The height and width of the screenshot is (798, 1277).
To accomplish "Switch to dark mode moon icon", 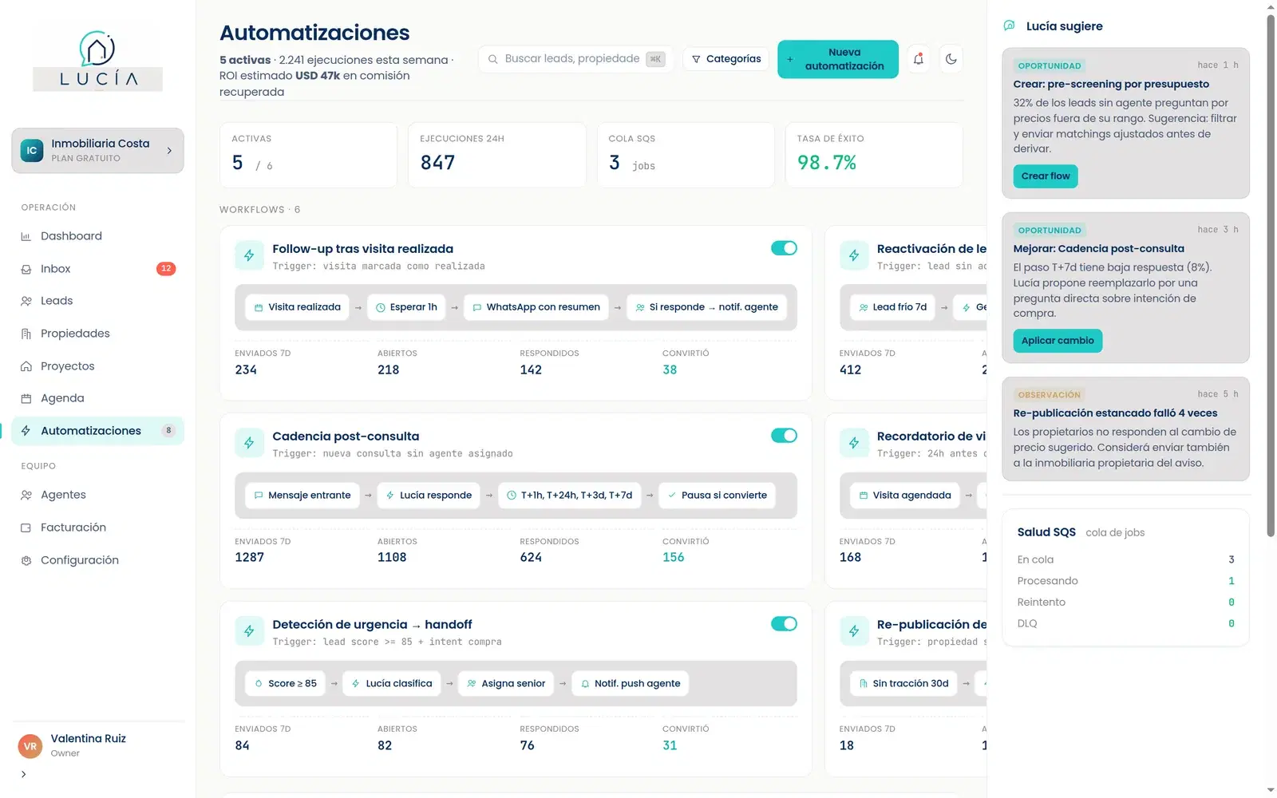I will pyautogui.click(x=951, y=59).
